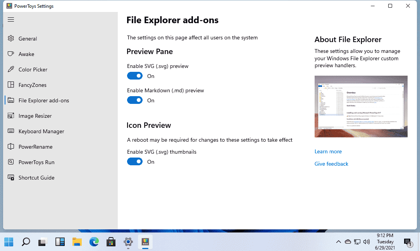This screenshot has height=251, width=420.
Task: Click the volume speaker icon
Action: click(367, 242)
